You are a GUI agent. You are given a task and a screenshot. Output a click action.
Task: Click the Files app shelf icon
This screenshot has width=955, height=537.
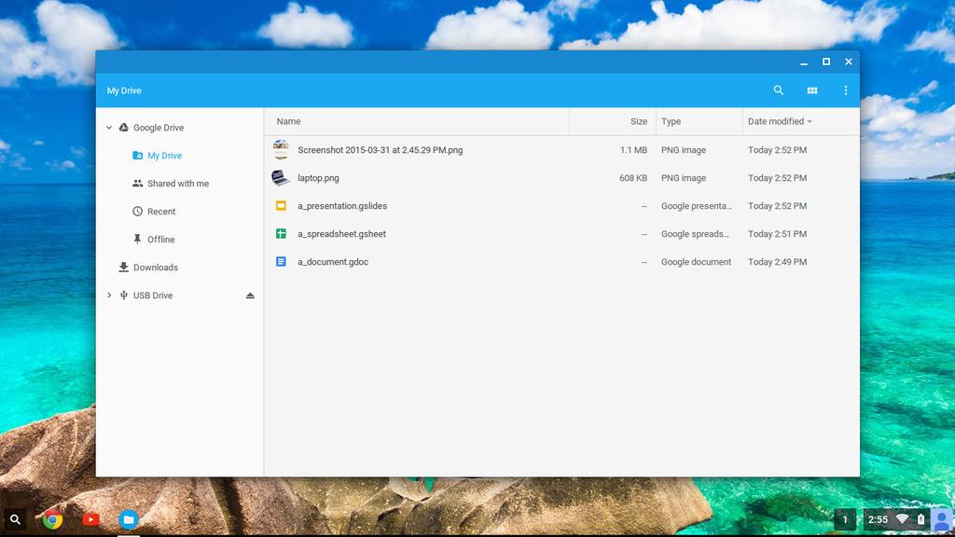pyautogui.click(x=129, y=519)
